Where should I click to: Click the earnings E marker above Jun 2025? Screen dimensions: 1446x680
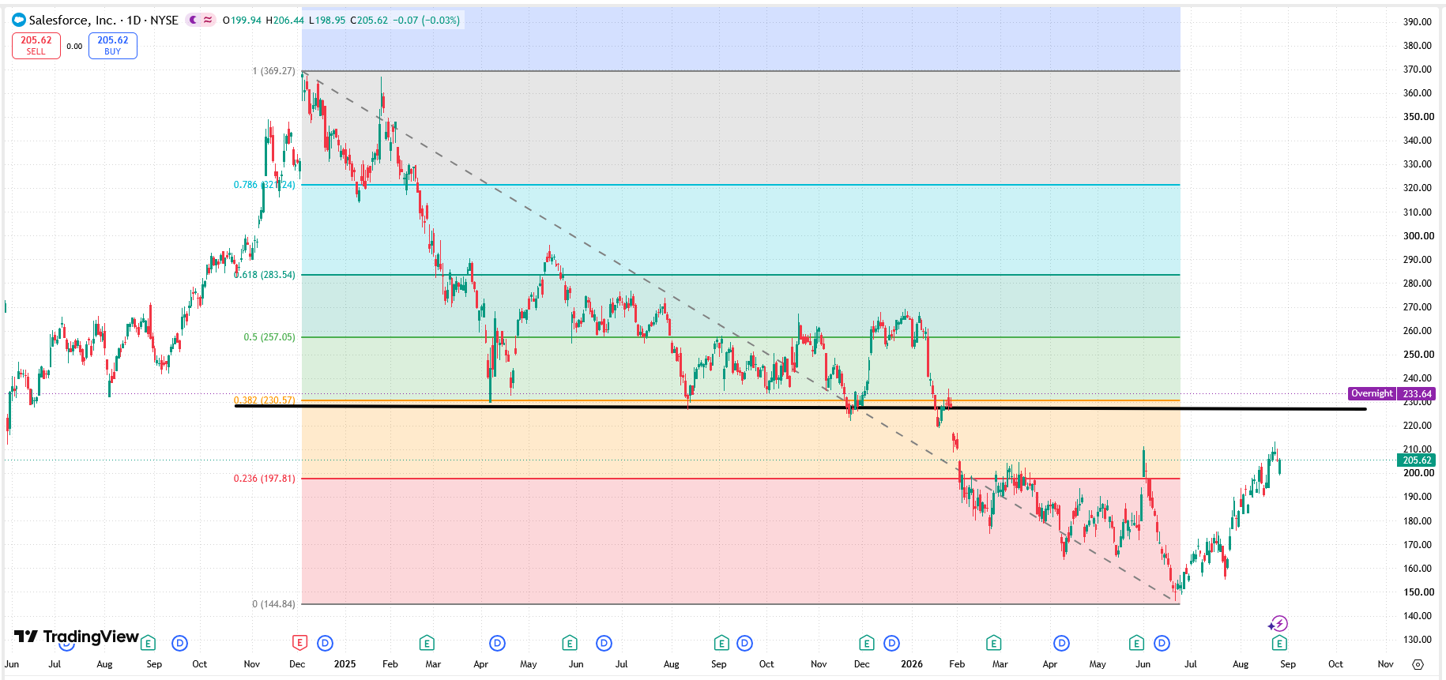570,643
